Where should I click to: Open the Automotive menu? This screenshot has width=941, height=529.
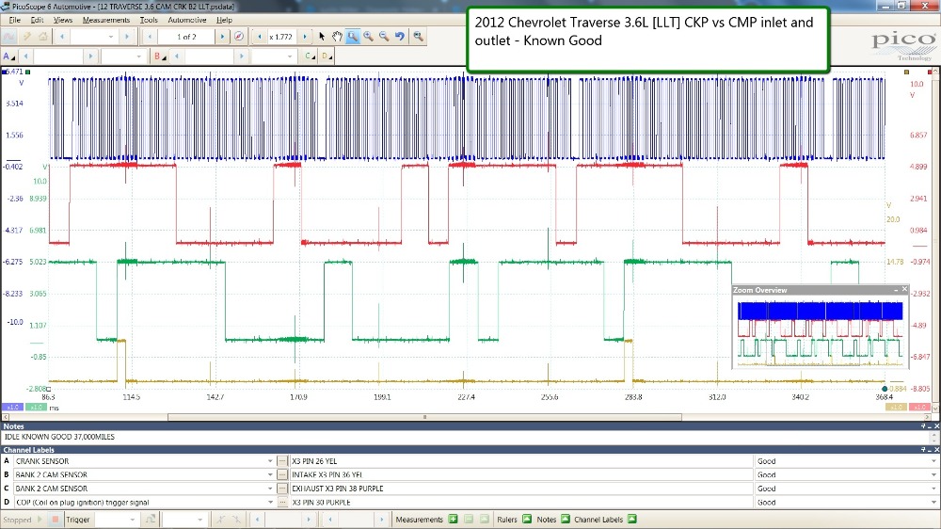[186, 19]
